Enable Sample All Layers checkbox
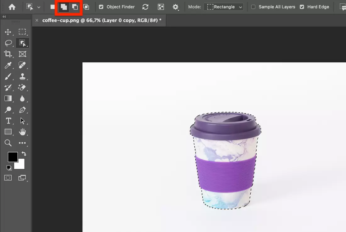Image resolution: width=346 pixels, height=232 pixels. (x=253, y=7)
